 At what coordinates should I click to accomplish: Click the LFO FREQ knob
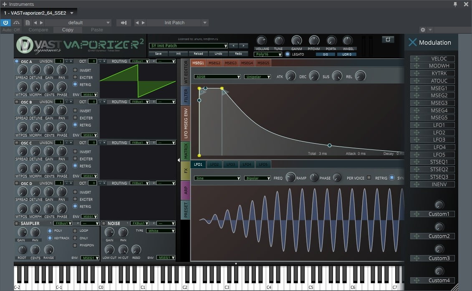pyautogui.click(x=290, y=177)
